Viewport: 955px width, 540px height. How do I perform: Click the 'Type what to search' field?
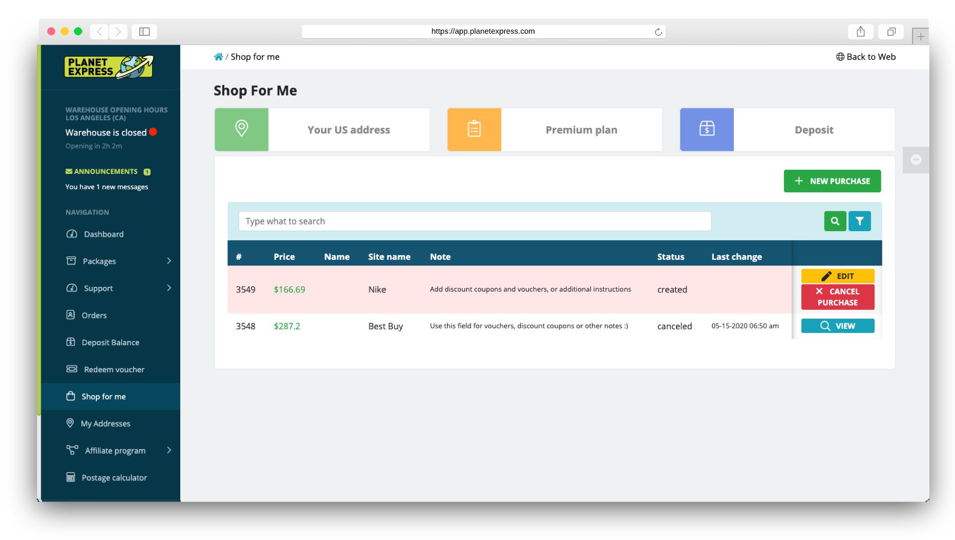coord(475,221)
